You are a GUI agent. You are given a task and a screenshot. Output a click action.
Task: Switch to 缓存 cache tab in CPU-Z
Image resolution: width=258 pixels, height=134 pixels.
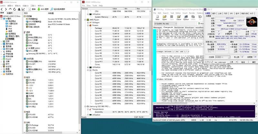(x=214, y=14)
